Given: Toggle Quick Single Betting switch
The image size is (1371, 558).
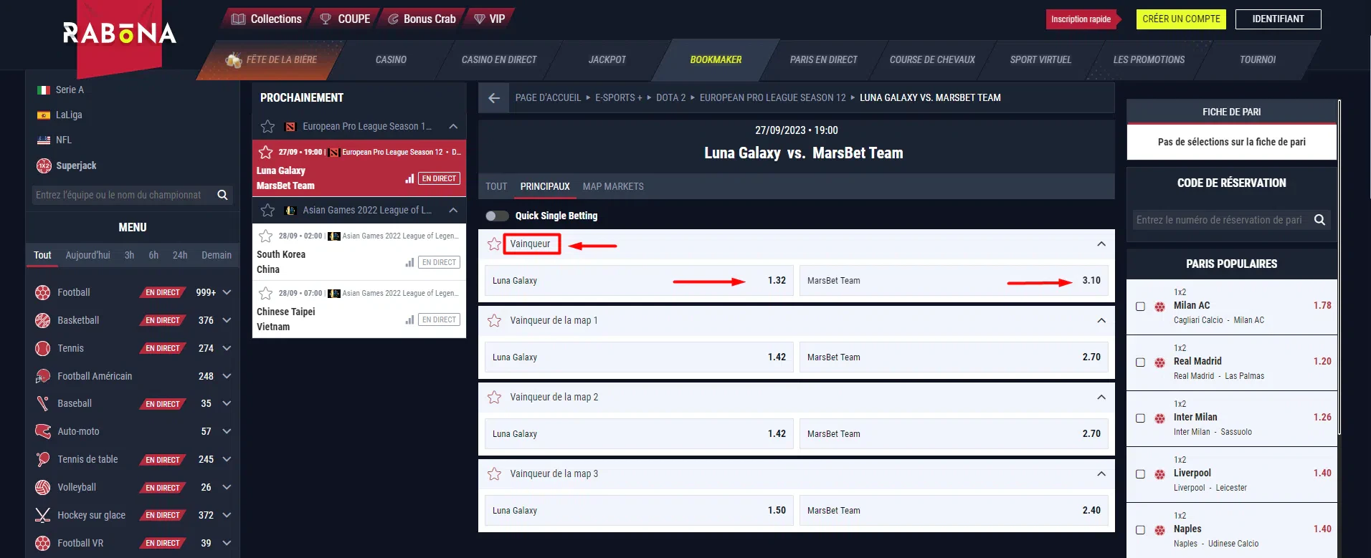Looking at the screenshot, I should (x=497, y=216).
